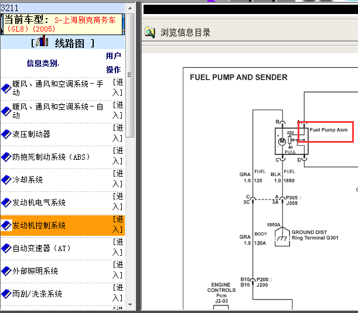This screenshot has width=358, height=313.
Task: Click book icon beside 冷却系统
Action: 6,180
